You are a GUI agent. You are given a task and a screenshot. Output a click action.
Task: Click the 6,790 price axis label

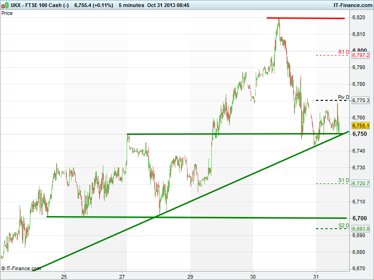click(359, 67)
